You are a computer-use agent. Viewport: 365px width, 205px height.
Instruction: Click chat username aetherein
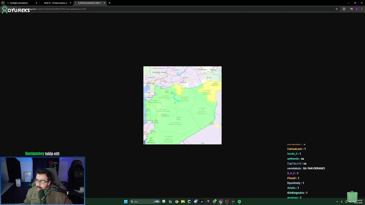click(293, 159)
